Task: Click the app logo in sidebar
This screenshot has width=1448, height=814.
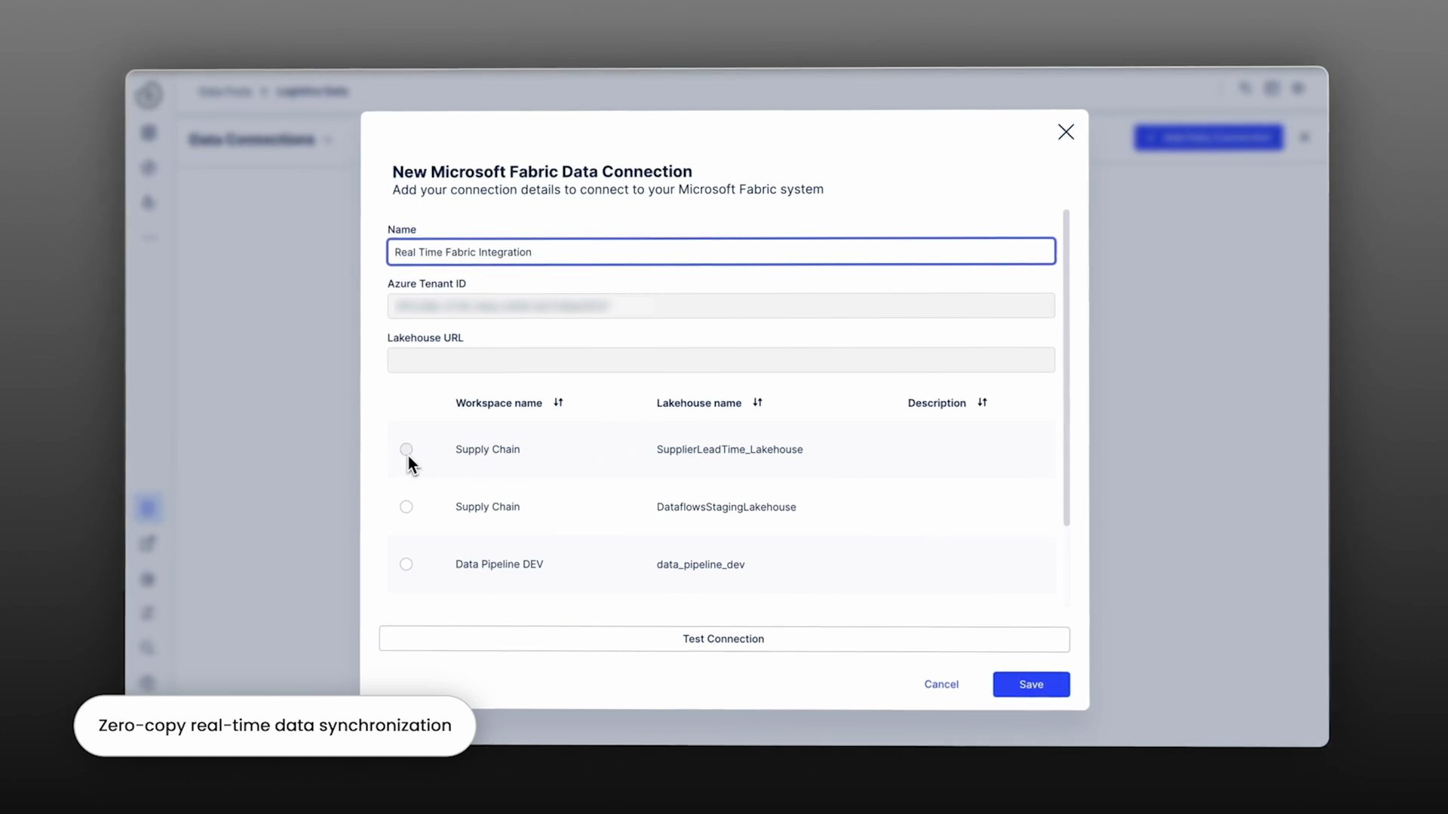Action: pyautogui.click(x=149, y=95)
